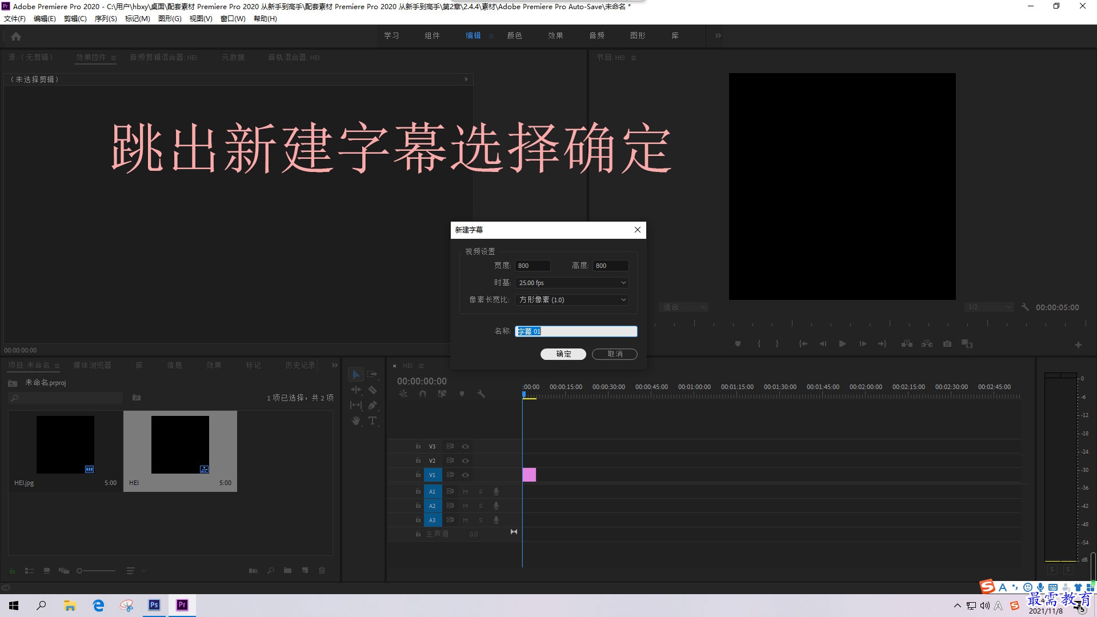Click the trash Clear icon in Project panel
The image size is (1097, 617).
(x=322, y=570)
